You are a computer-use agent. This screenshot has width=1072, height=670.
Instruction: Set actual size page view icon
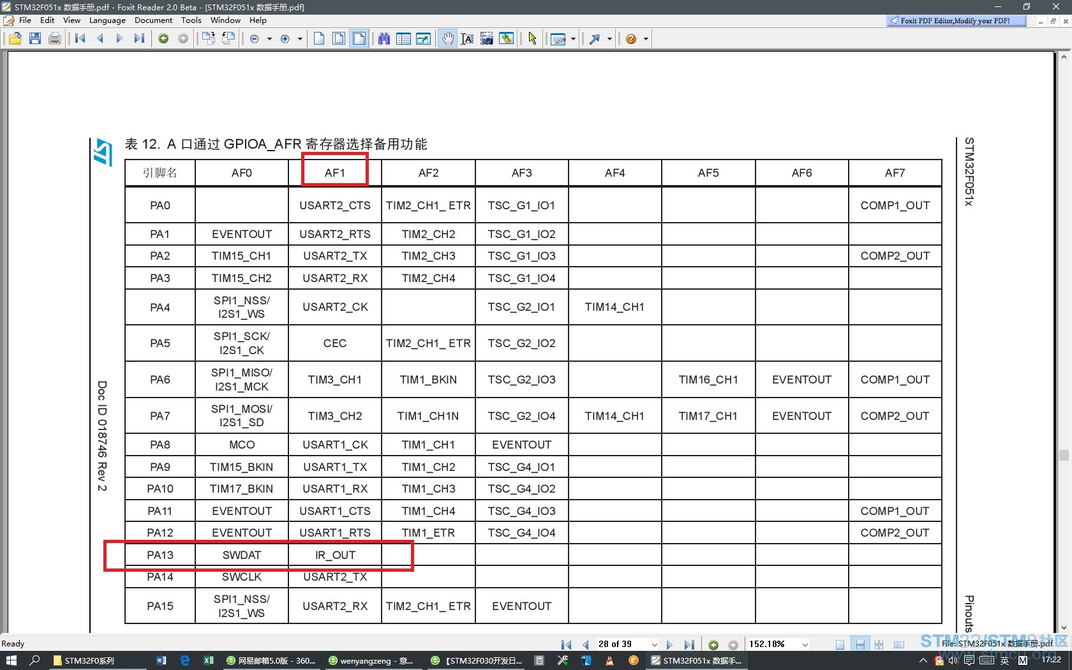pyautogui.click(x=319, y=39)
